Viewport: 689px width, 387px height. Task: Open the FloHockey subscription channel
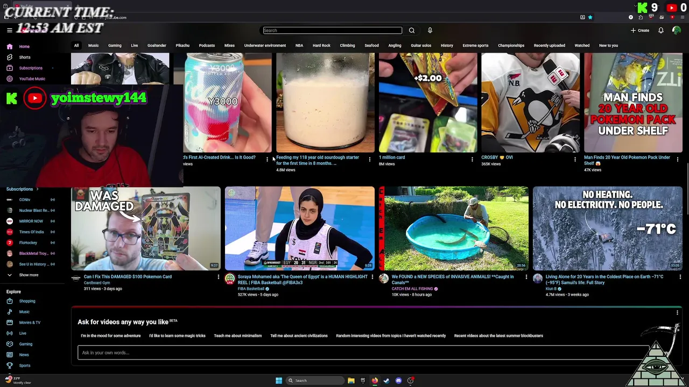click(x=28, y=243)
